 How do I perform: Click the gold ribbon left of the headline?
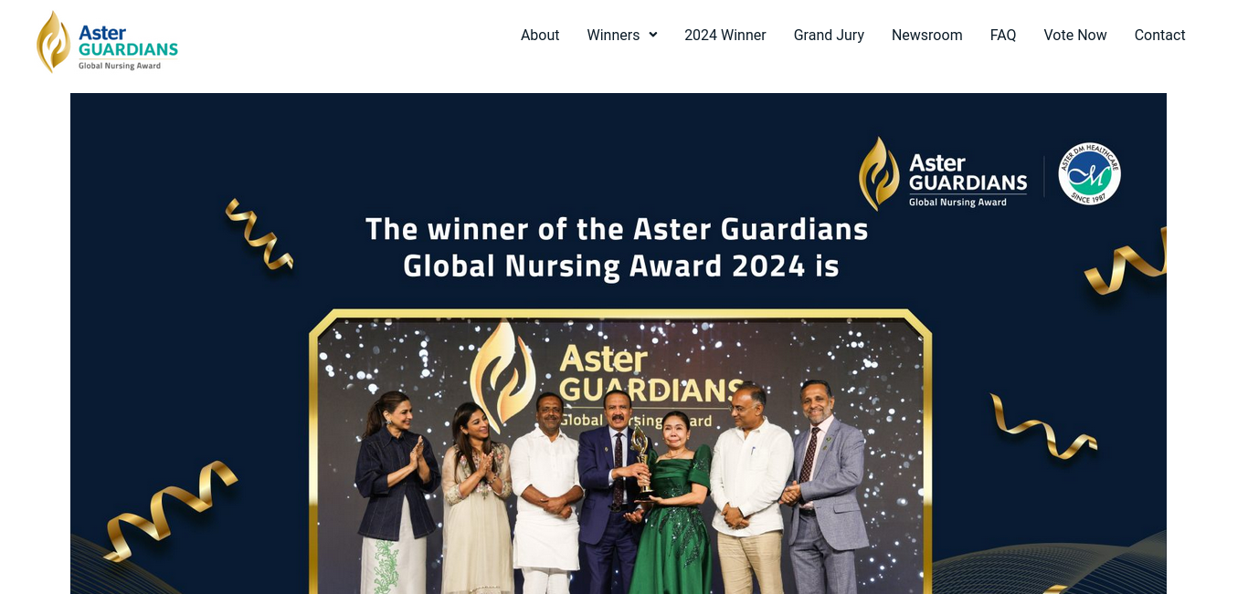pos(259,234)
